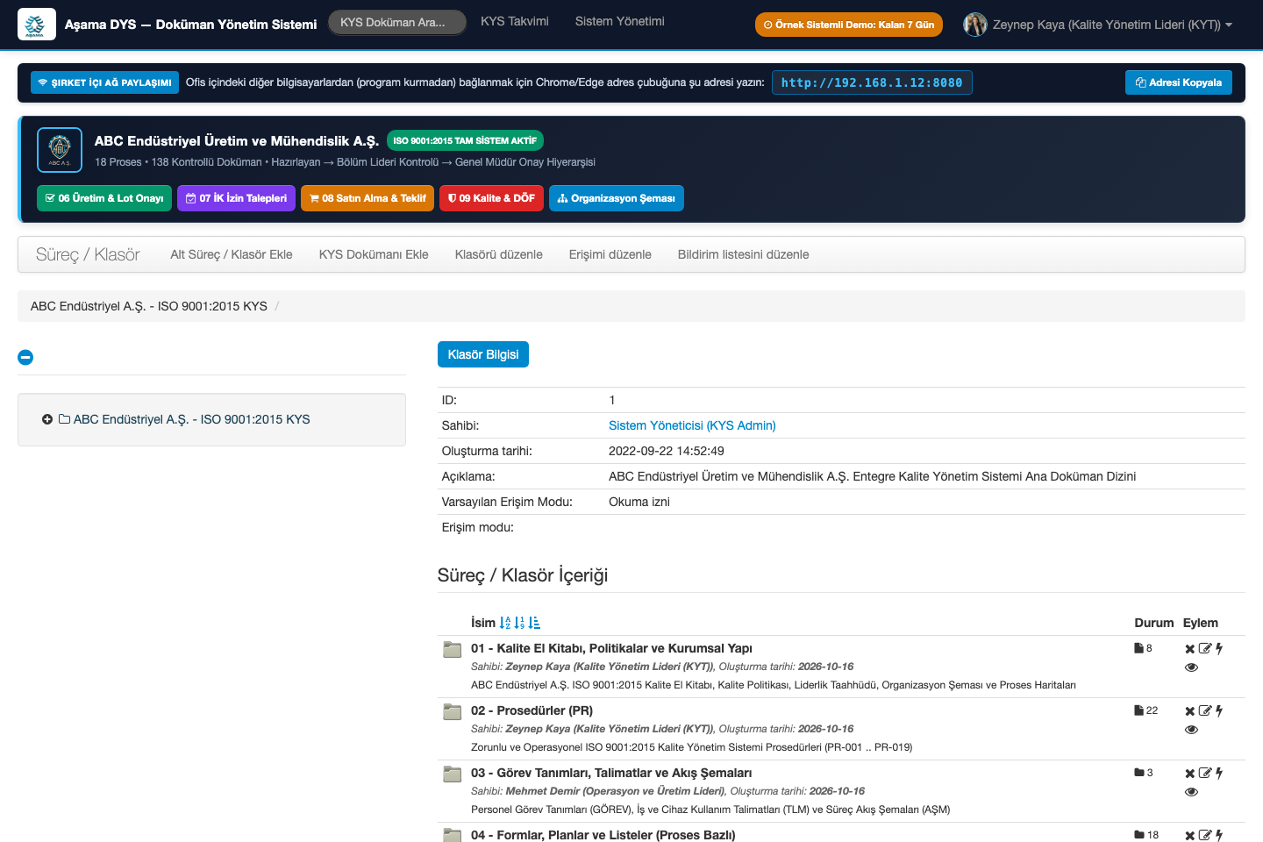Delete folder 02 - Prosedürler (PR)

[x=1190, y=711]
